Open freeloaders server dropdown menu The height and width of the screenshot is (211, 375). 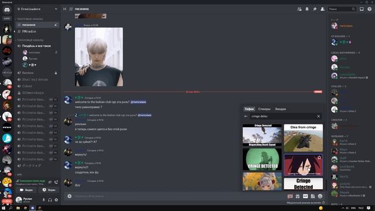coord(56,9)
